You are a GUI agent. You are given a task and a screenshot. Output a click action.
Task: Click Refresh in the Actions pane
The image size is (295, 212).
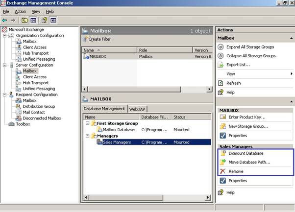pos(233,83)
